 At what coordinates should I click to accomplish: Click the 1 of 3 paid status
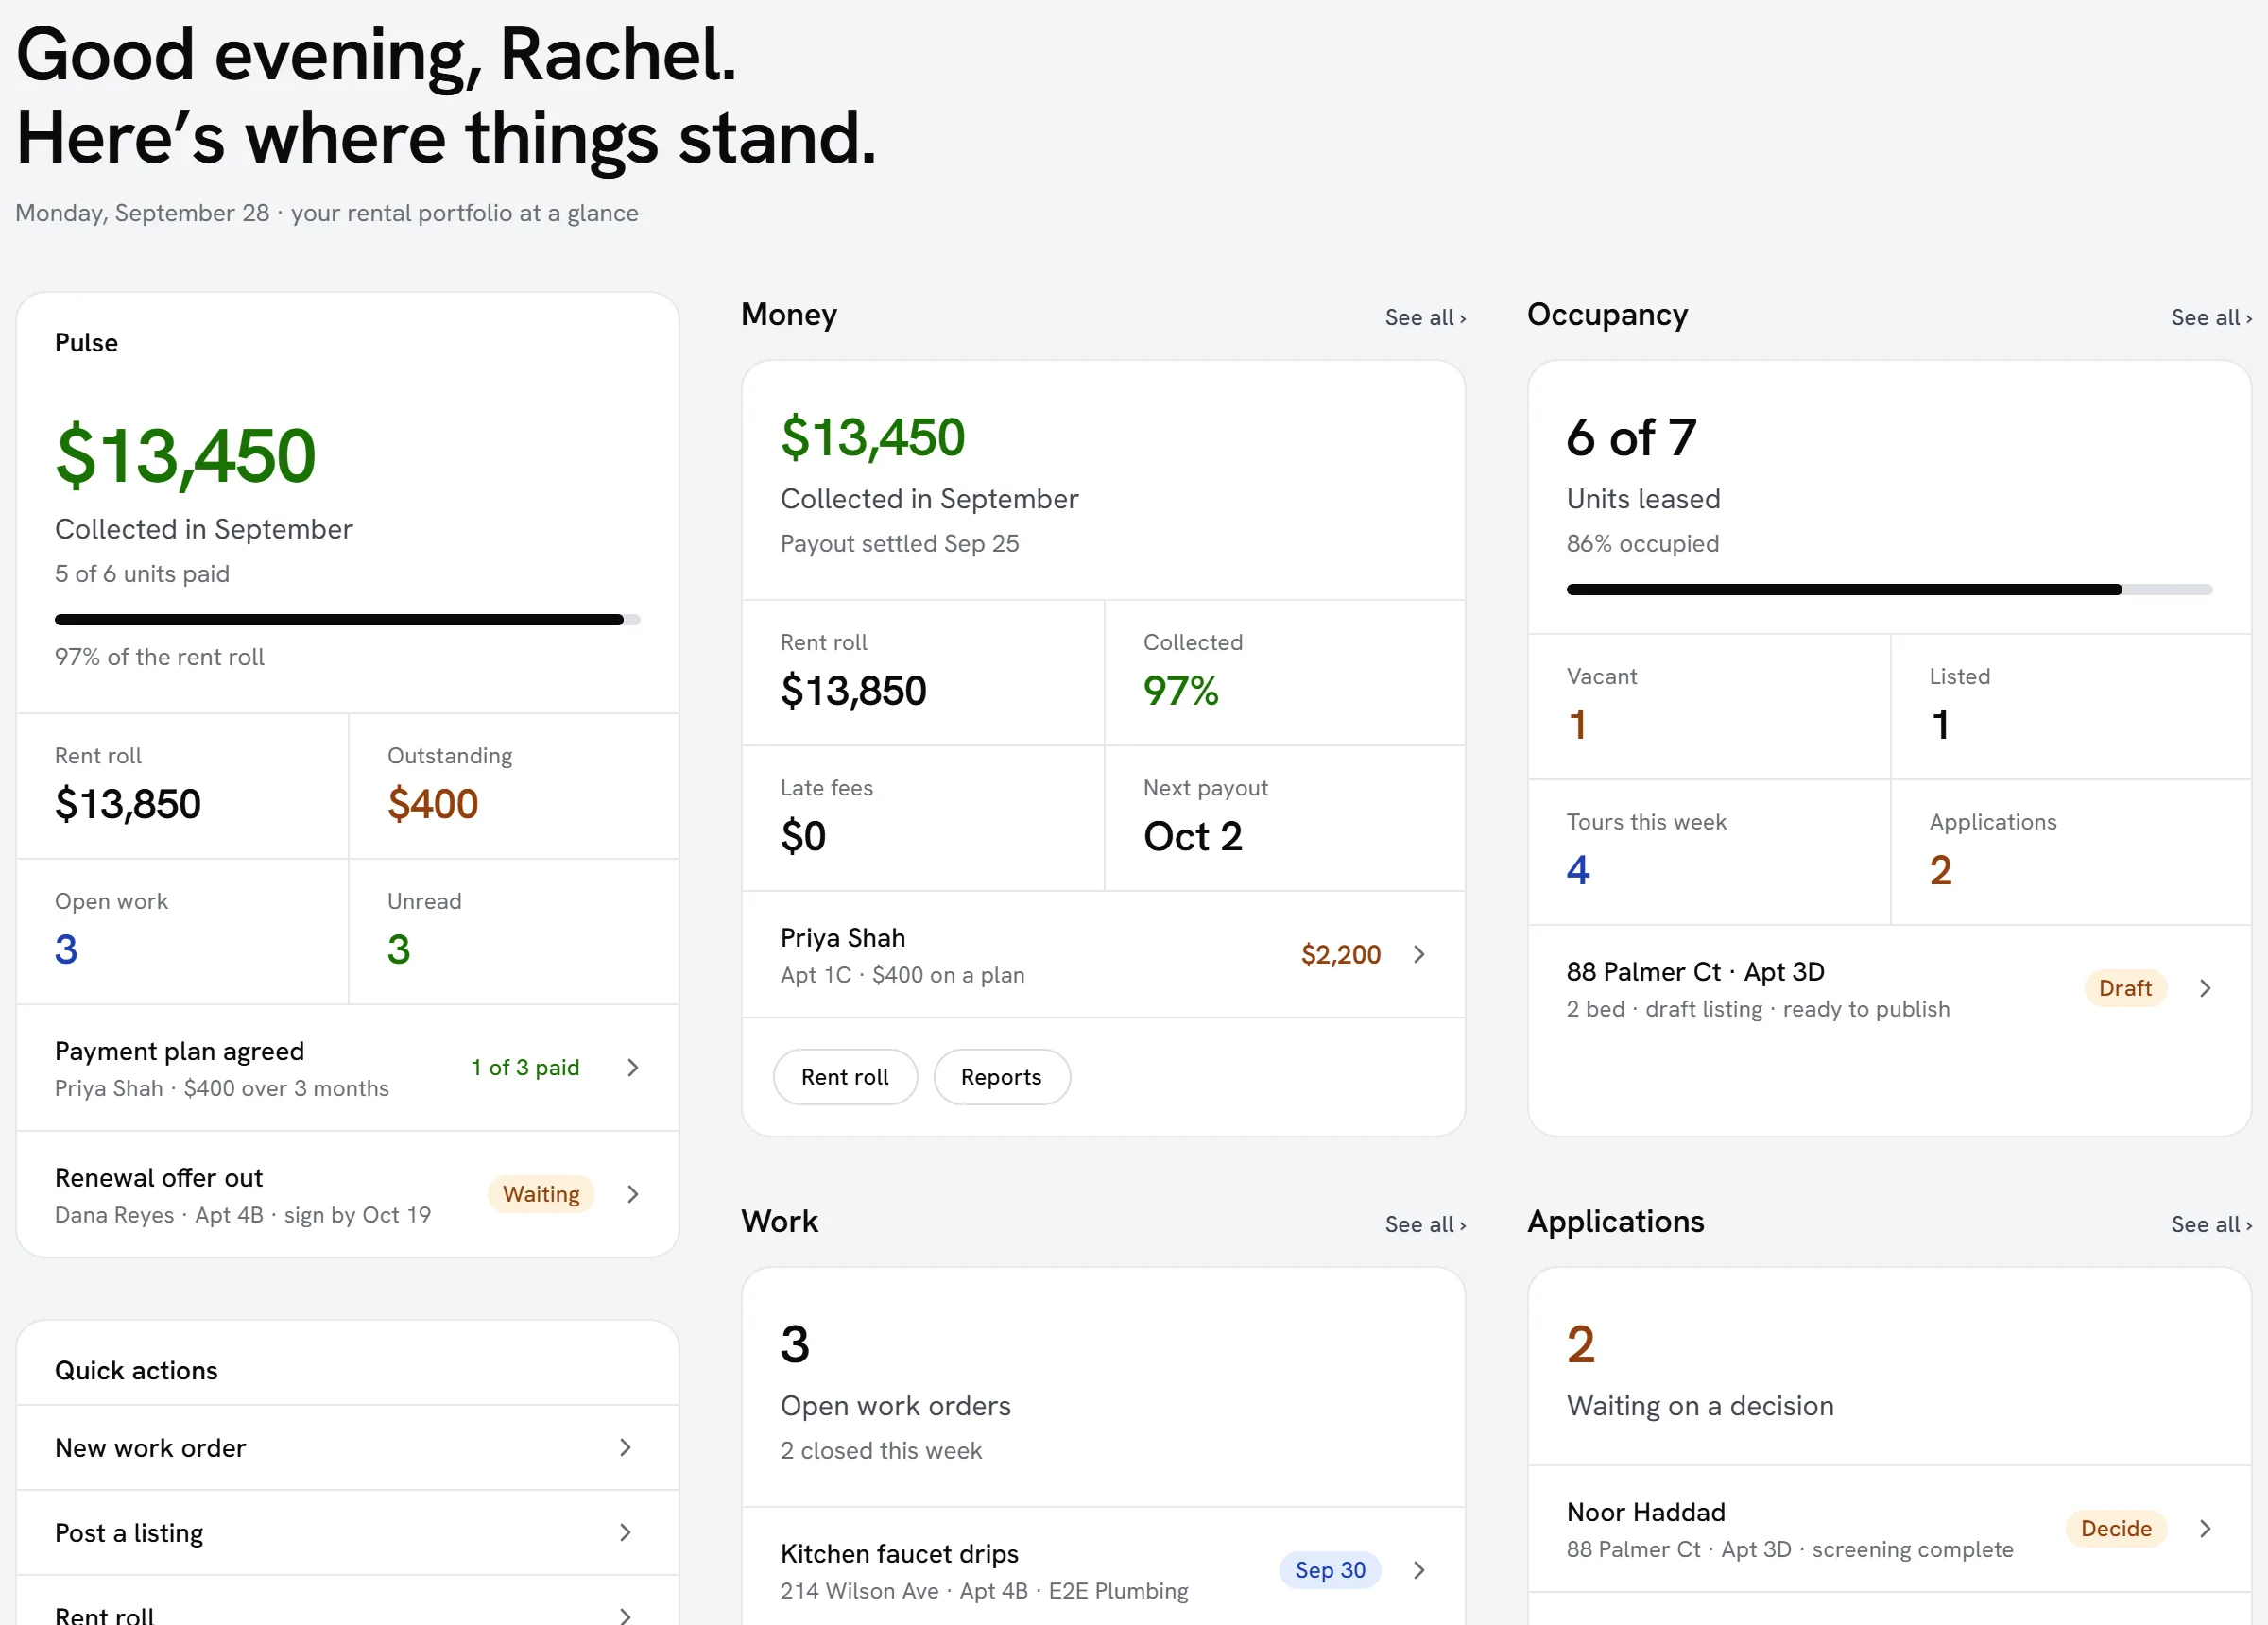[525, 1067]
